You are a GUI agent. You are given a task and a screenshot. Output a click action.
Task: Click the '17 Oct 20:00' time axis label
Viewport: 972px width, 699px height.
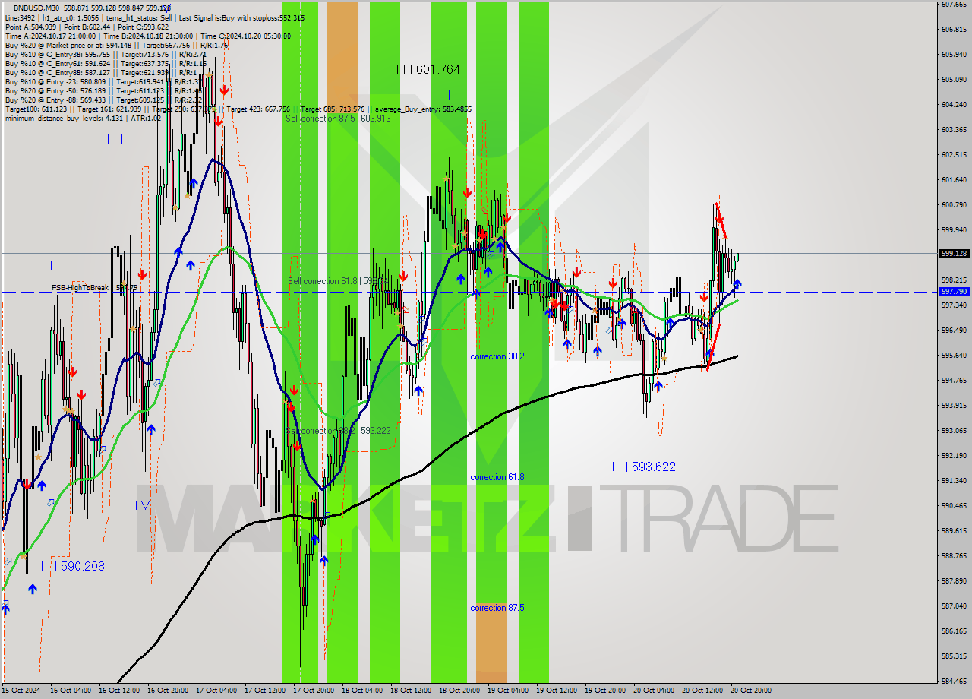point(313,691)
